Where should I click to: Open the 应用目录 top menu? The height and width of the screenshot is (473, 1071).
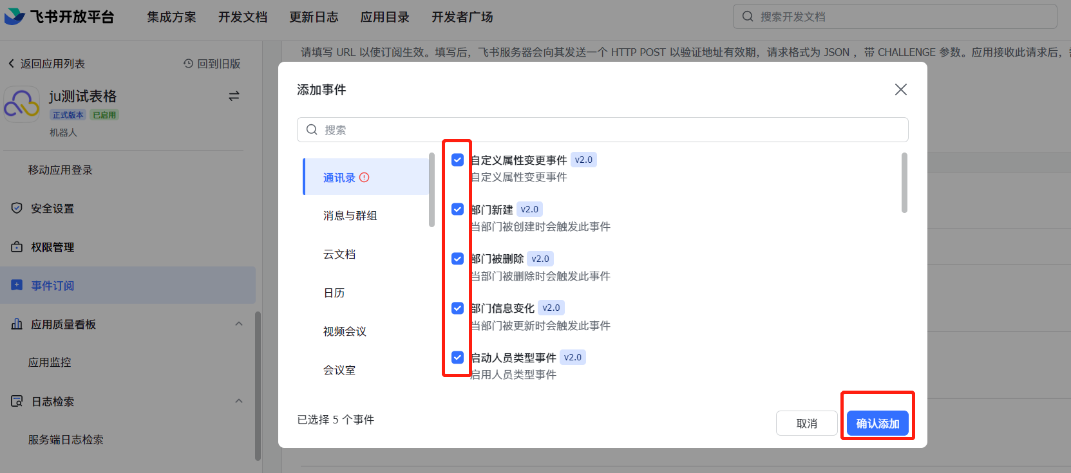coord(385,17)
